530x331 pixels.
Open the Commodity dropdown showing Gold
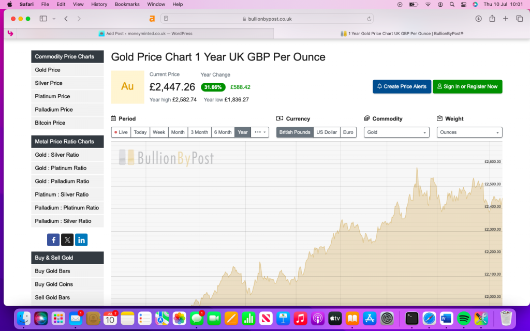click(396, 132)
